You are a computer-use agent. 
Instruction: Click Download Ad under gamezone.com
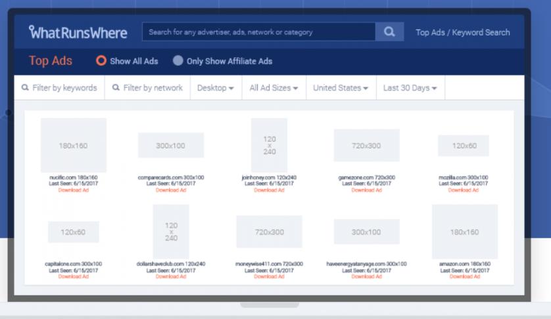coord(366,190)
